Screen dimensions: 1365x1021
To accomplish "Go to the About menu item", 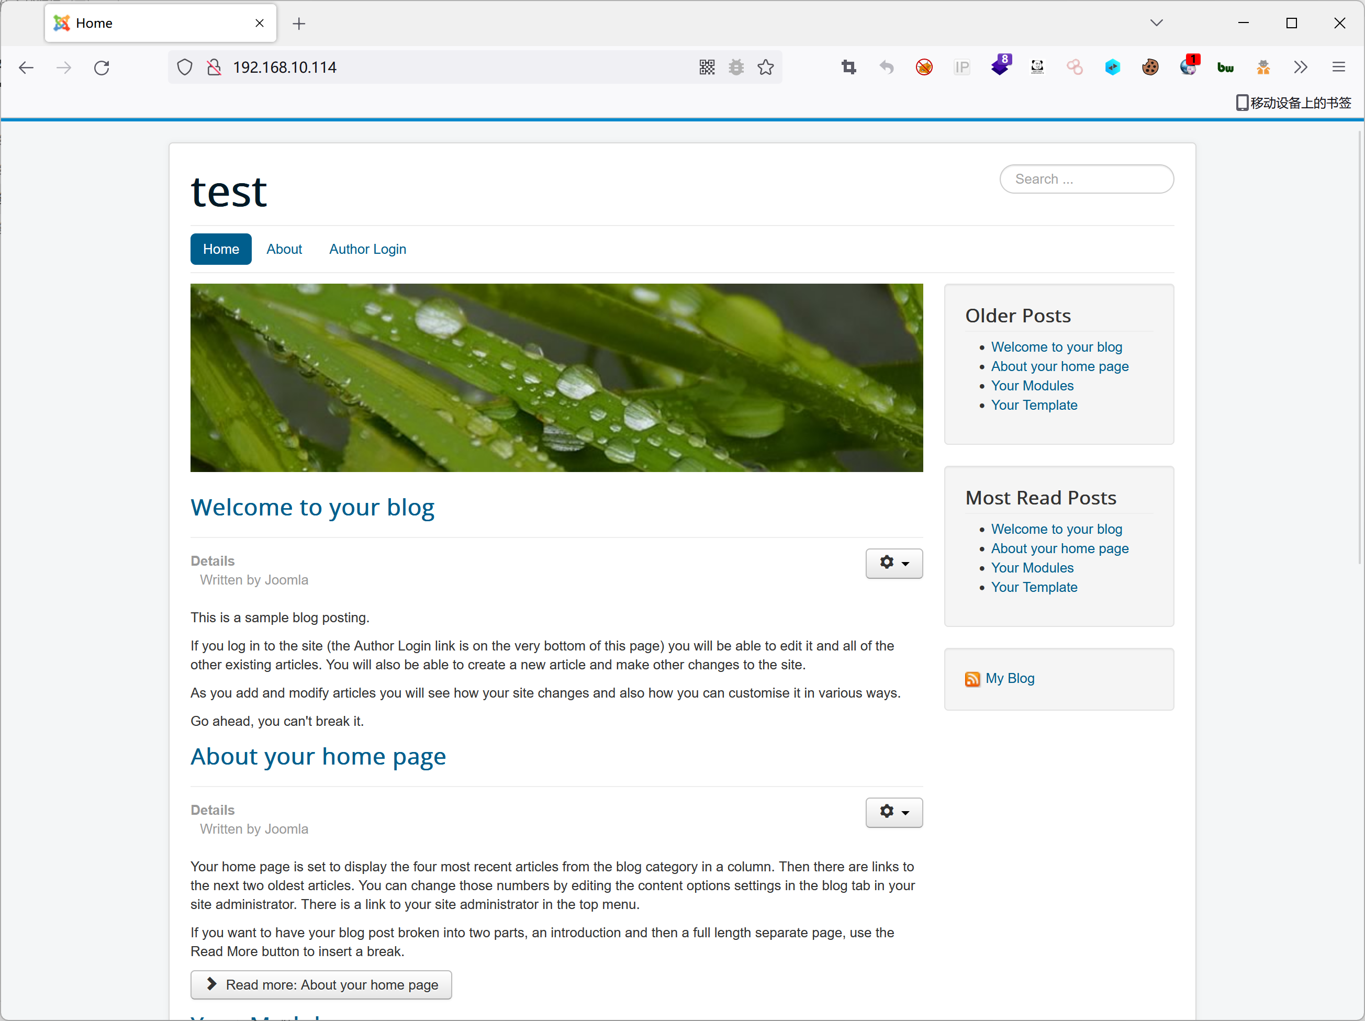I will (284, 249).
